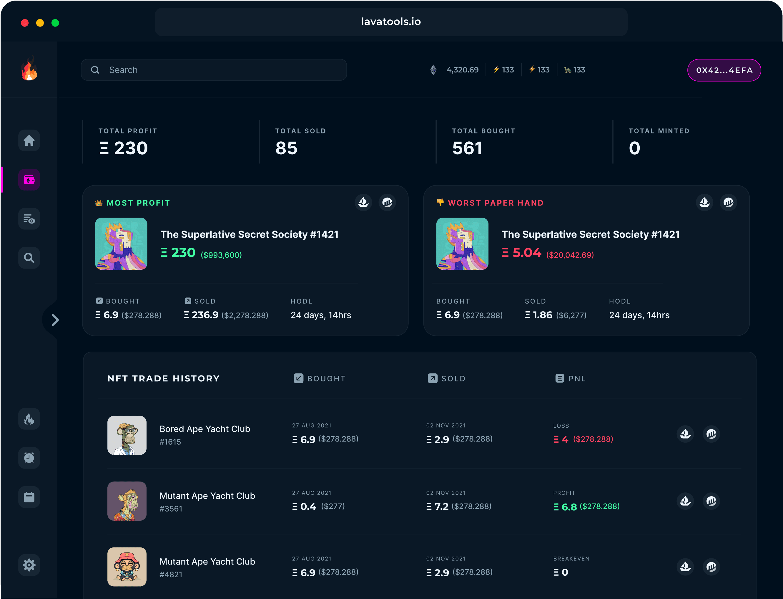This screenshot has height=599, width=783.
Task: Open OpenSea icon for Bored Ape #1615
Action: (x=685, y=434)
